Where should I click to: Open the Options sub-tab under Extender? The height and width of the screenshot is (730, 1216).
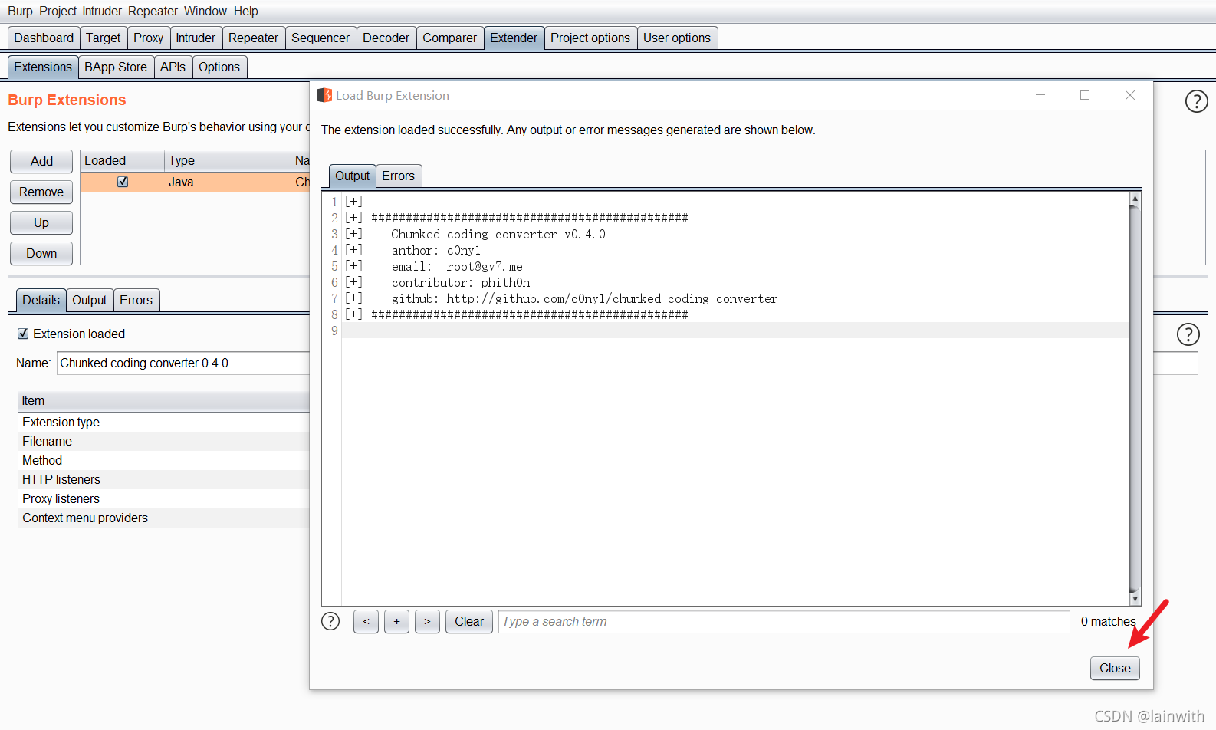coord(219,67)
